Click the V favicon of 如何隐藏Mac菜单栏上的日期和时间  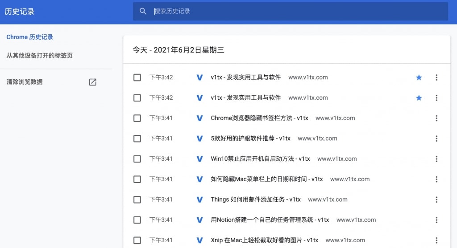pos(199,179)
